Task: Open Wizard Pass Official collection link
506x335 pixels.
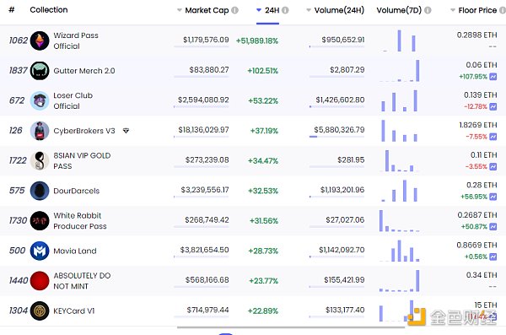Action: pyautogui.click(x=76, y=41)
